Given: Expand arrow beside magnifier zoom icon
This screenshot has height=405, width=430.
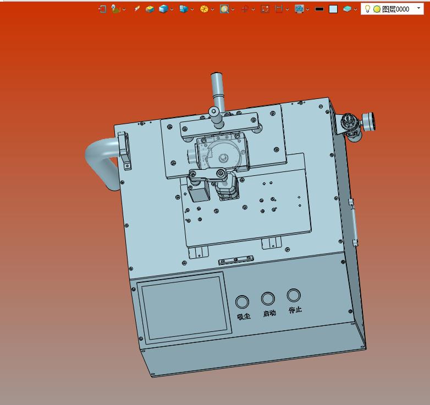Looking at the screenshot, I should point(233,9).
